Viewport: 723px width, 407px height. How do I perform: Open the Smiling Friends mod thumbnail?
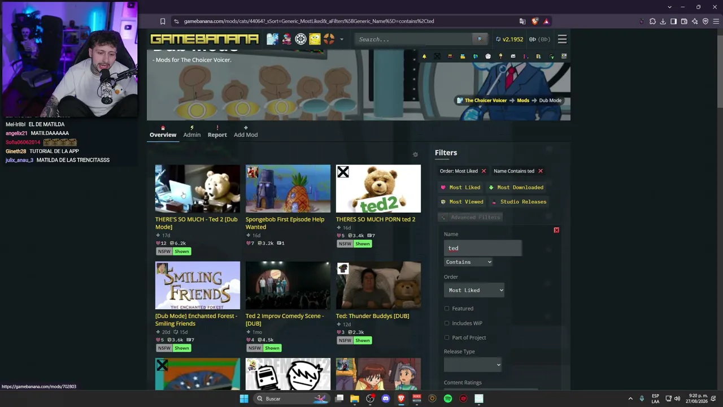point(198,285)
